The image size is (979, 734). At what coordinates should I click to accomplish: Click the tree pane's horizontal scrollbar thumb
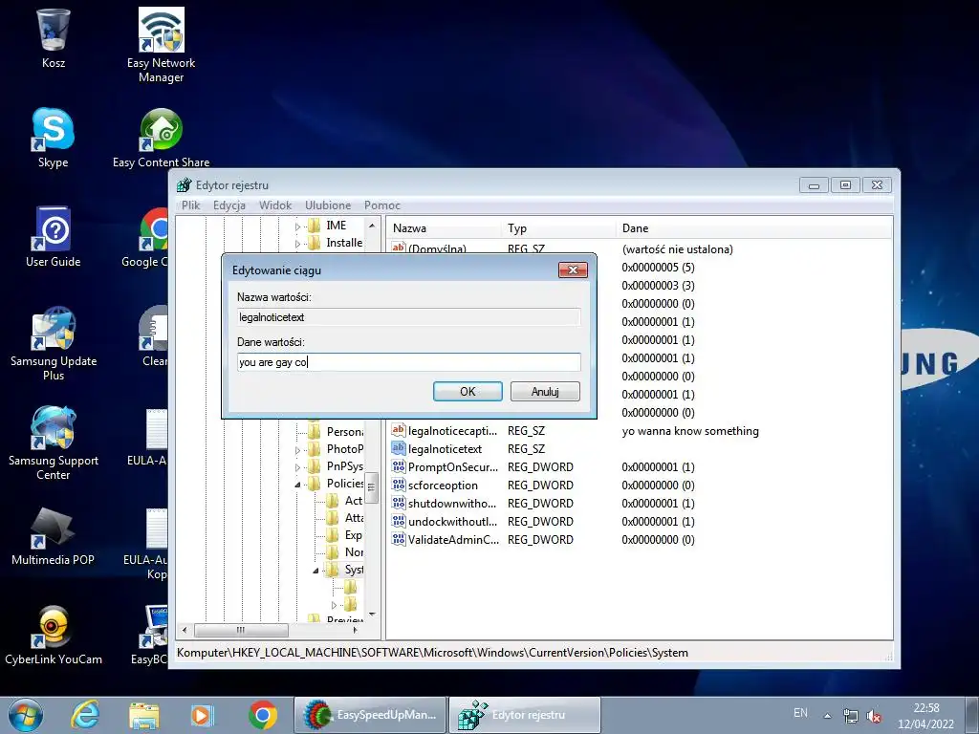[x=241, y=631]
